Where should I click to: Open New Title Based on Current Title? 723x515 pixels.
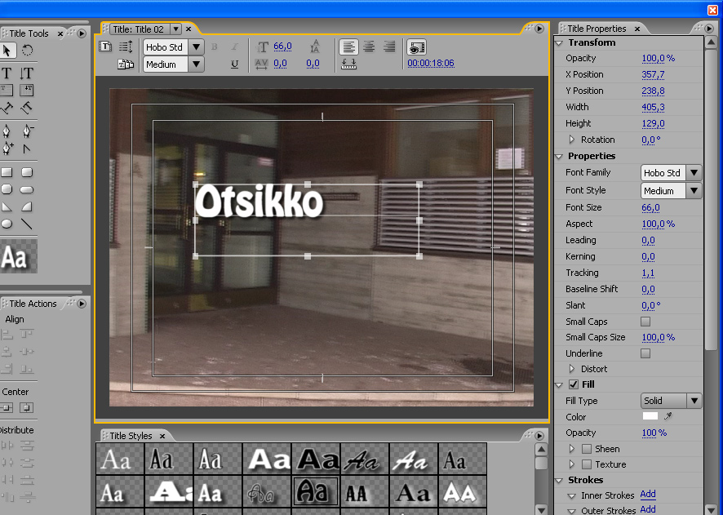point(105,47)
